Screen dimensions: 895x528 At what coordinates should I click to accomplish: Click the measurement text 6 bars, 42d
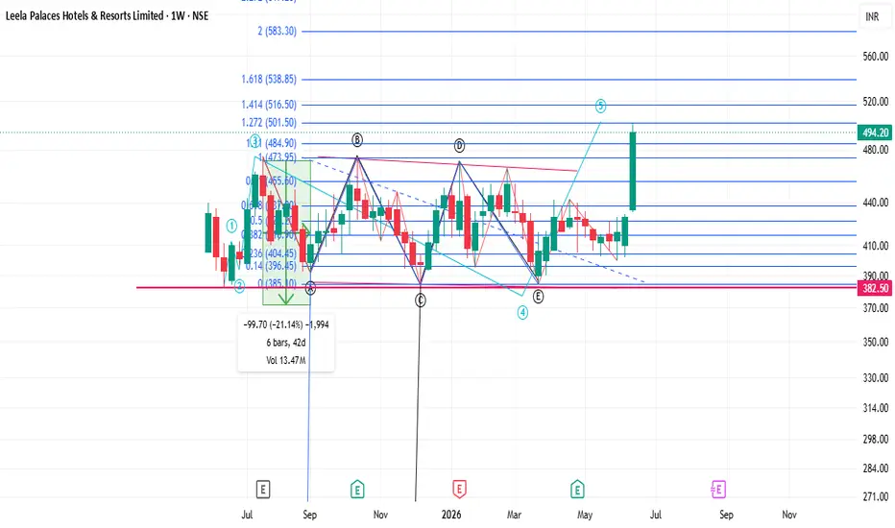pos(286,343)
